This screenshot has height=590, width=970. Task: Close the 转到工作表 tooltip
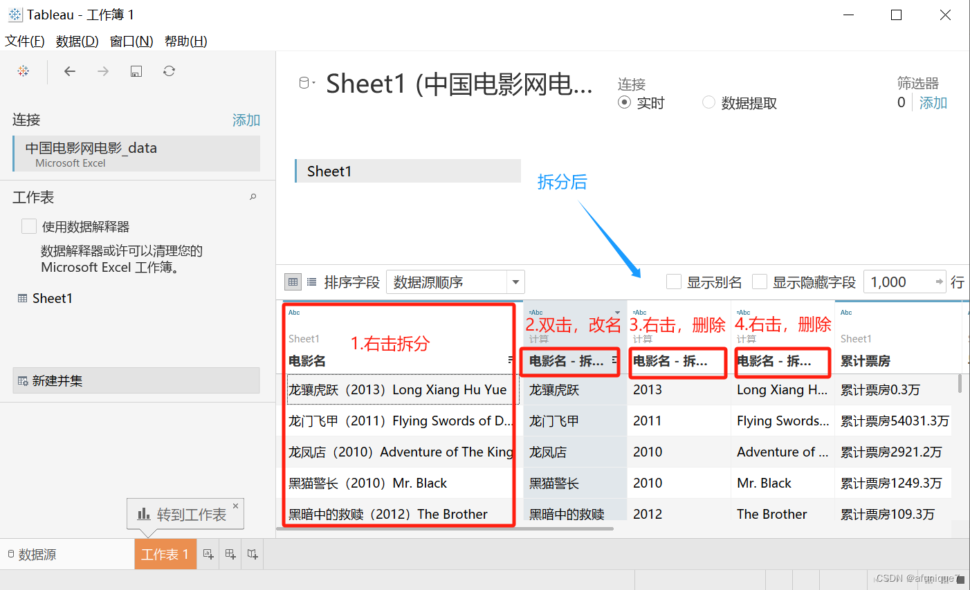click(236, 506)
